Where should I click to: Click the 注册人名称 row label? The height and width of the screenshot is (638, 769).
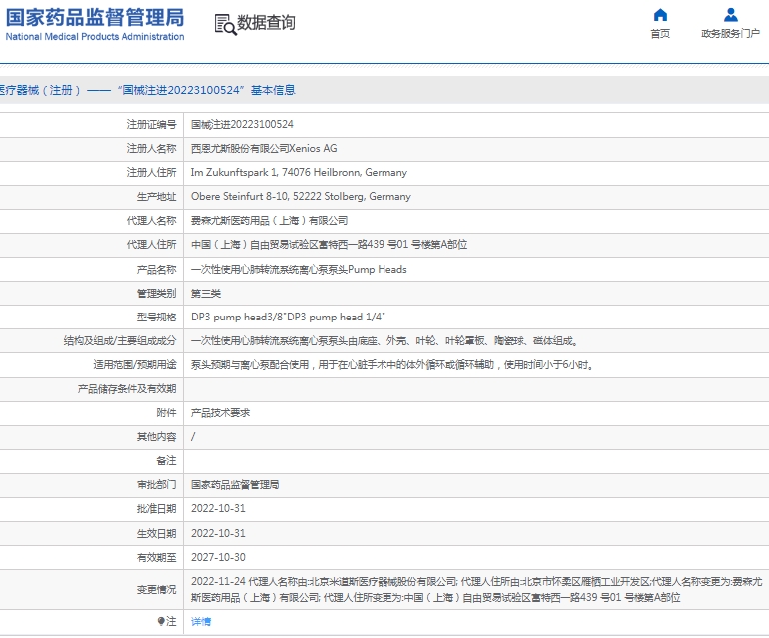coord(151,148)
